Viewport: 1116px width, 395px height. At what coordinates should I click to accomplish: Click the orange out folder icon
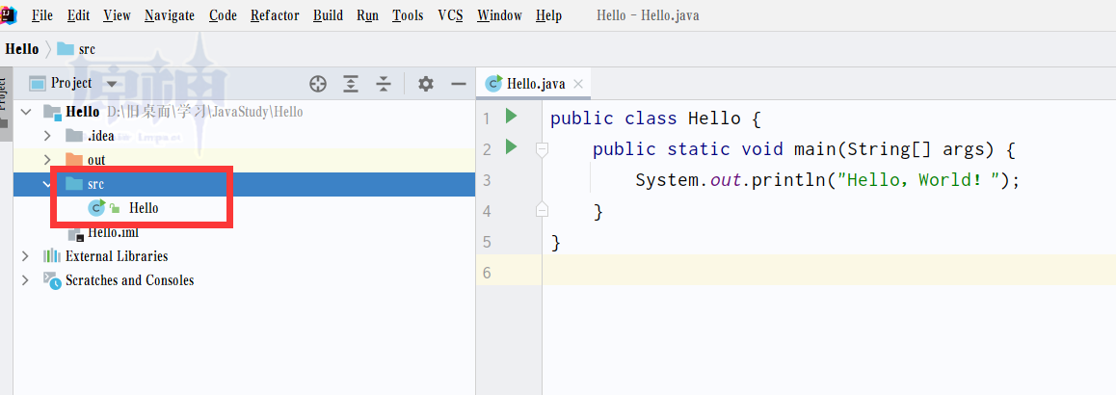(x=74, y=159)
